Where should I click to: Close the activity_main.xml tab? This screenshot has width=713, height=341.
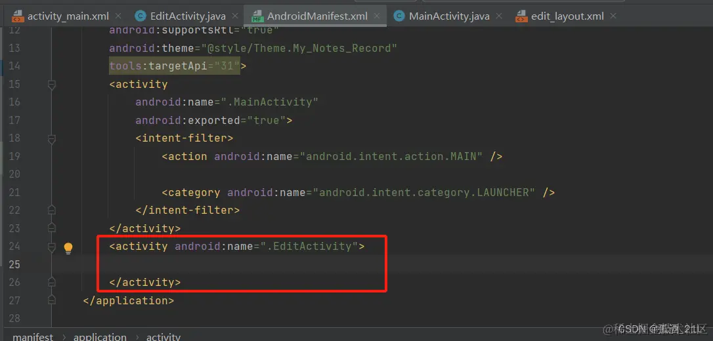(118, 16)
